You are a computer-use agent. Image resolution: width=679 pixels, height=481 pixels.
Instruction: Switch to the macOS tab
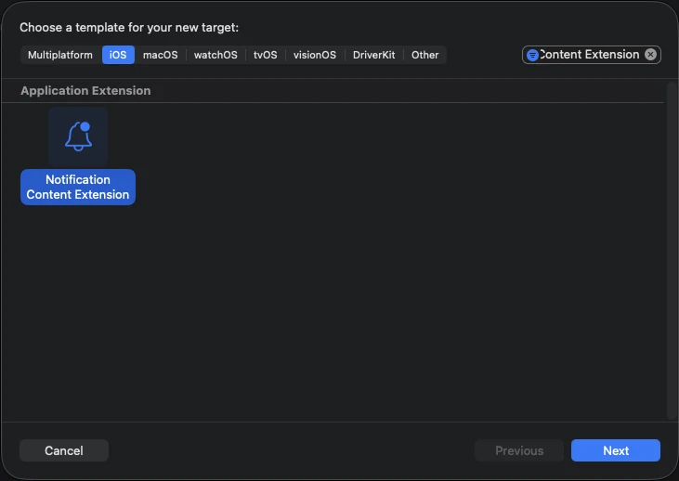tap(160, 55)
